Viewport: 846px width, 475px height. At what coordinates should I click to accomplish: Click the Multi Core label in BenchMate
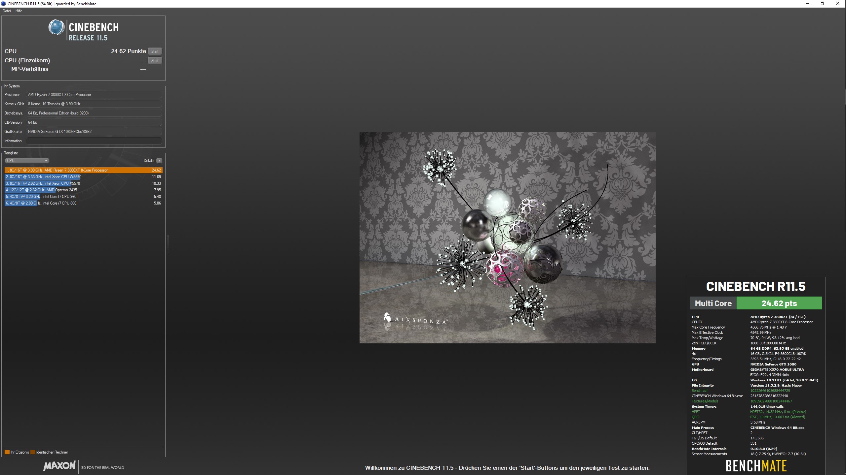click(x=713, y=303)
